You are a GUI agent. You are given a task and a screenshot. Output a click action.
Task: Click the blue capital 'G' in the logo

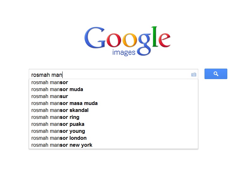pos(95,38)
